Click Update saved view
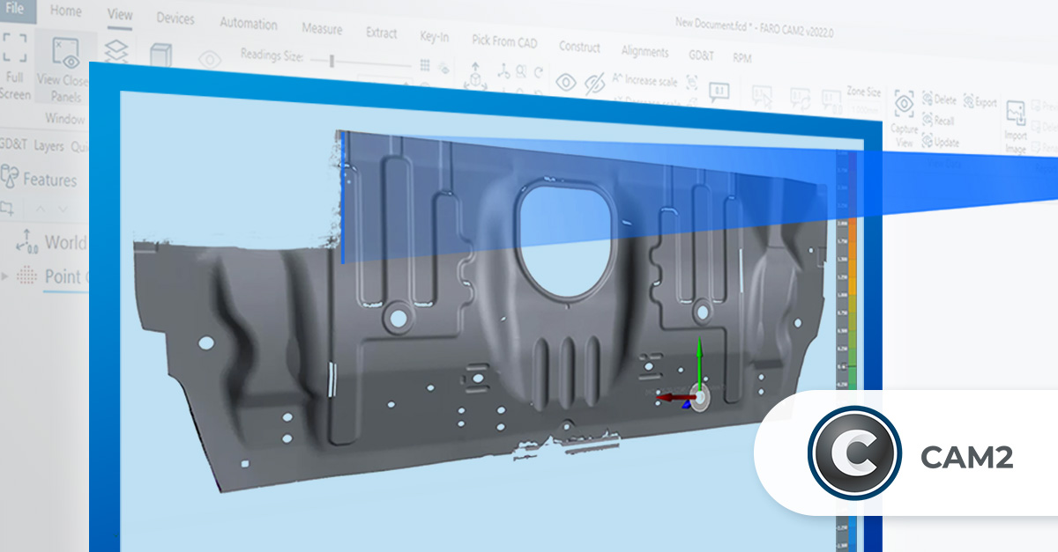This screenshot has height=552, width=1058. pos(940,142)
